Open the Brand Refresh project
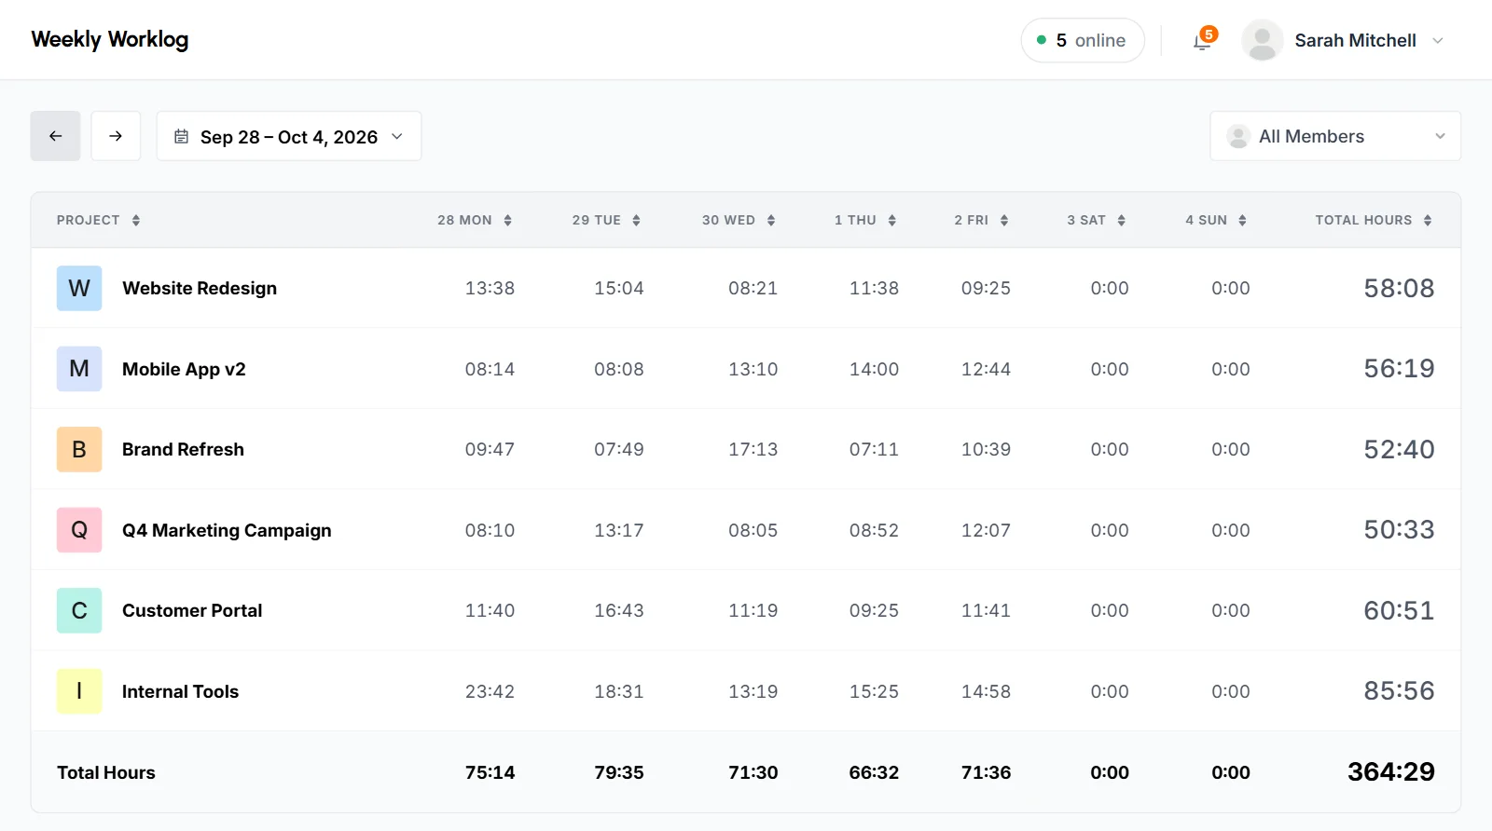This screenshot has width=1492, height=831. 183,450
